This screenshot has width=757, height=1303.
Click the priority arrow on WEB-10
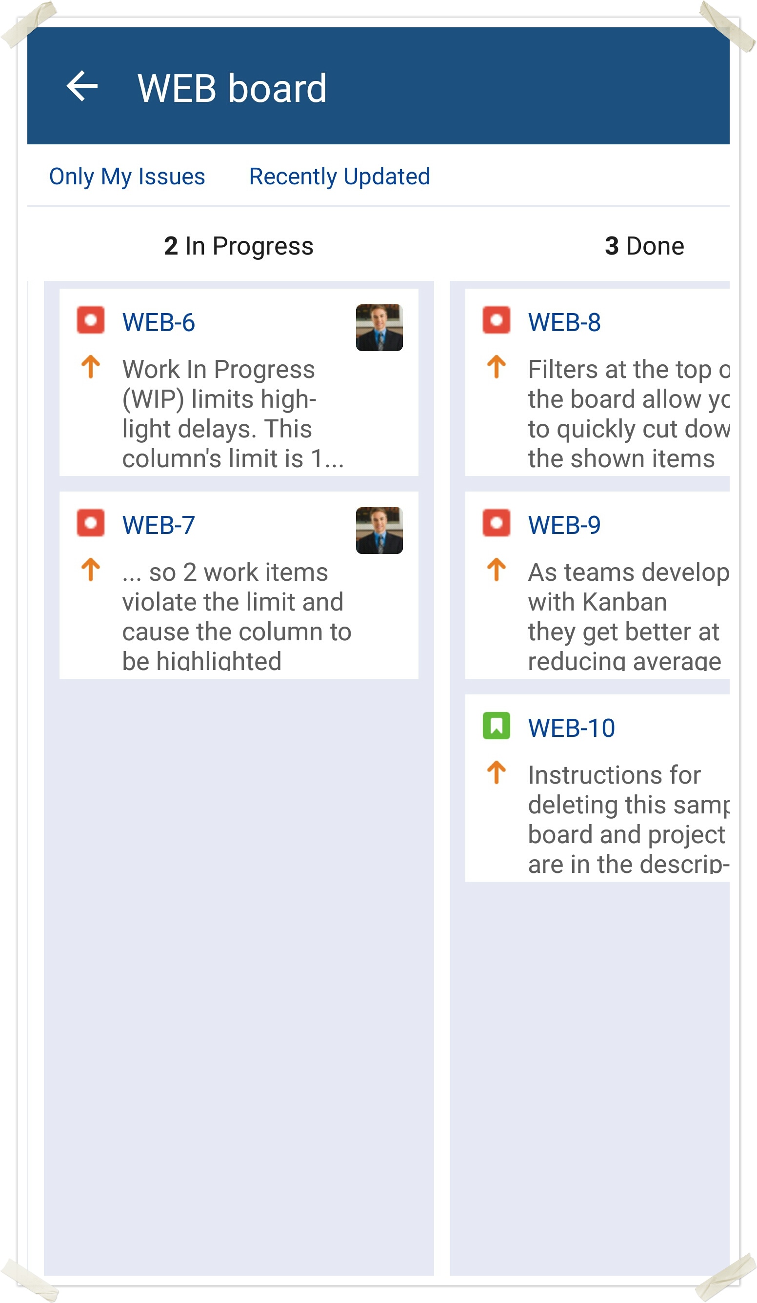tap(496, 772)
